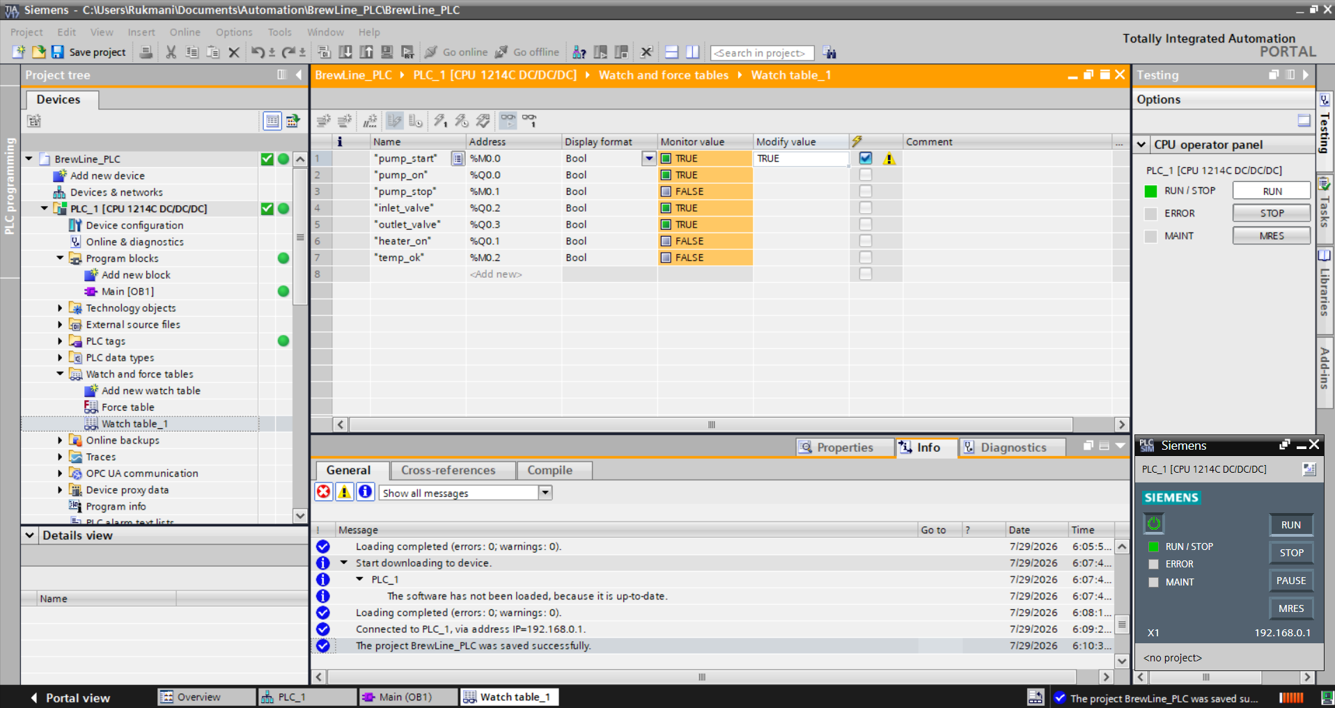Image resolution: width=1335 pixels, height=708 pixels.
Task: Click the watch table horizontal scrollbar thumb
Action: [711, 425]
